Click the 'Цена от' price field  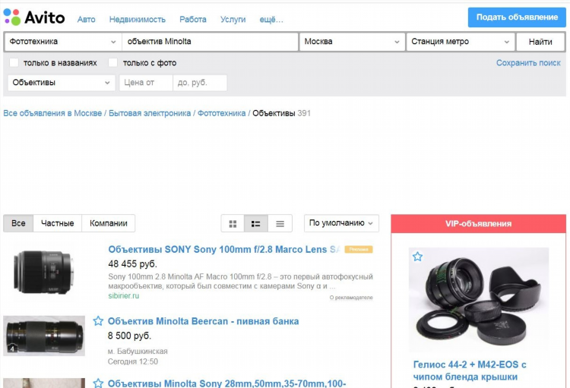pos(146,83)
